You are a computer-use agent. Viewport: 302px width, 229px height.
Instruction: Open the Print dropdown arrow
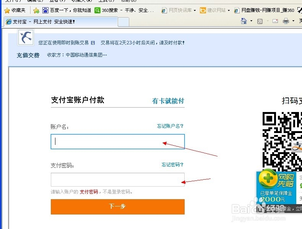coord(293,21)
